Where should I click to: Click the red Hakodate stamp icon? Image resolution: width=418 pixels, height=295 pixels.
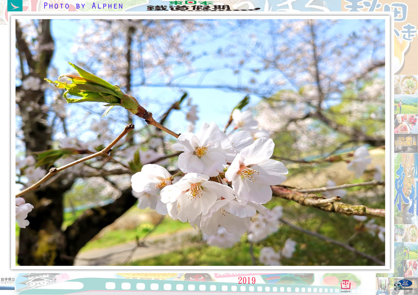(x=346, y=285)
